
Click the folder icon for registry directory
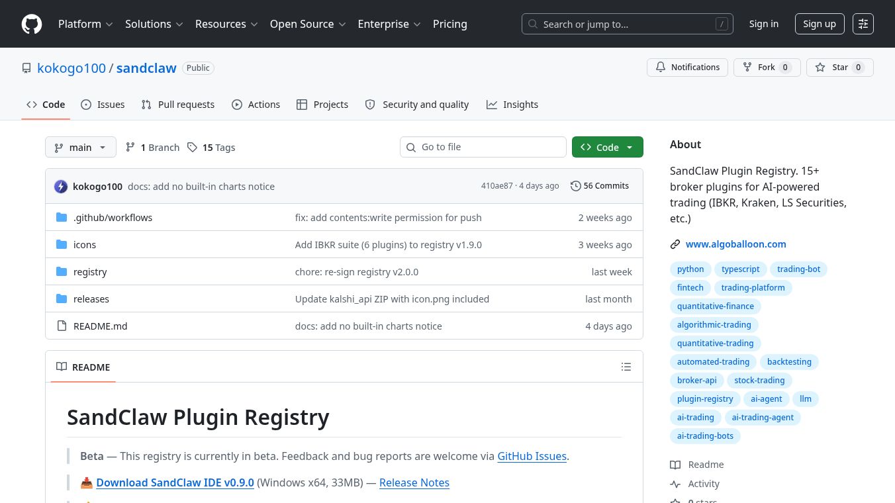point(62,271)
